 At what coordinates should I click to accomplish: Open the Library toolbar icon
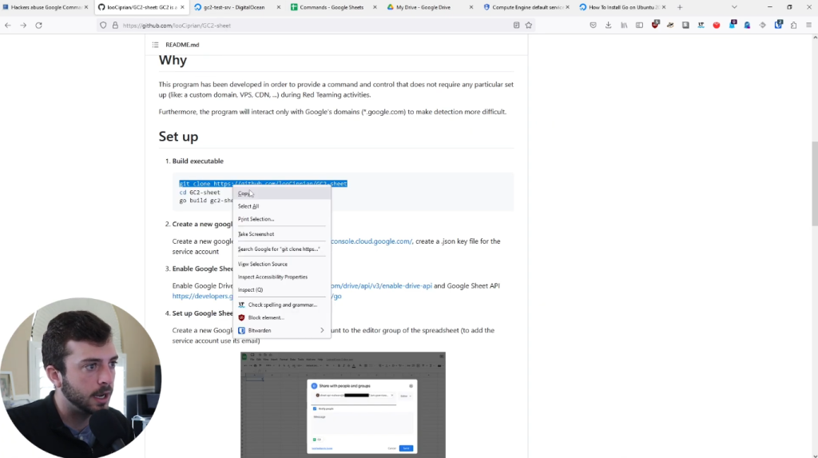tap(624, 25)
